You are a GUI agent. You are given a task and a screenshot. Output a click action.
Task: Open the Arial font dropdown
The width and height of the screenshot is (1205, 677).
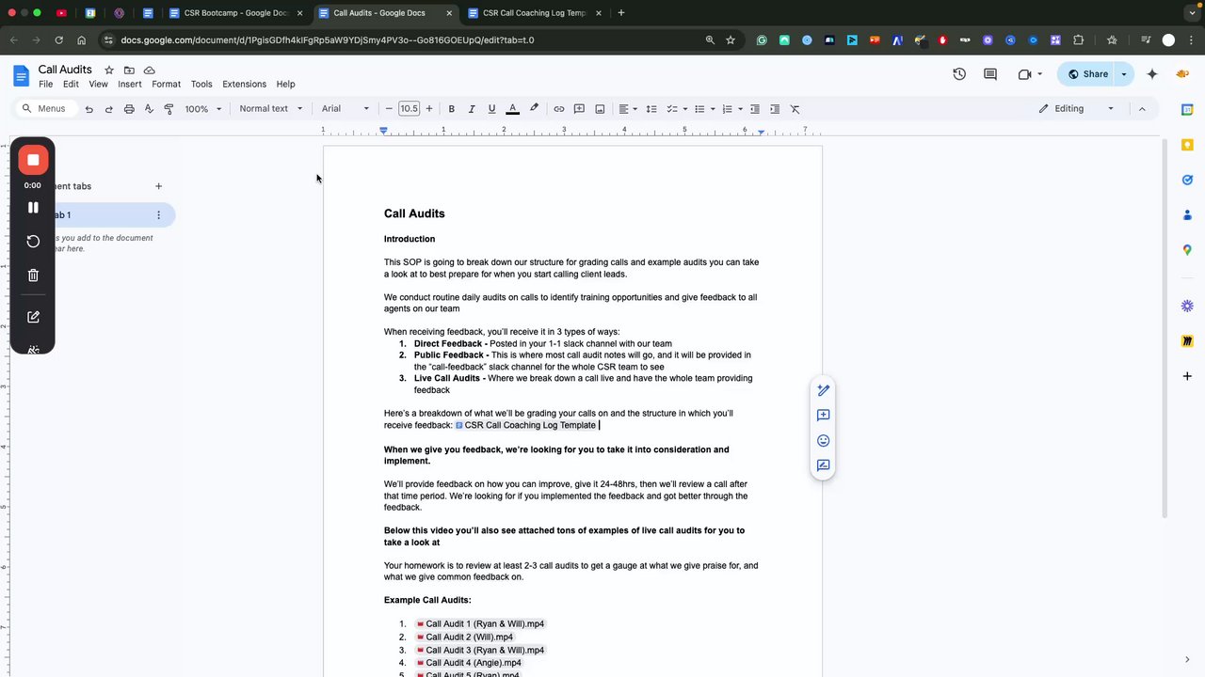tap(345, 109)
